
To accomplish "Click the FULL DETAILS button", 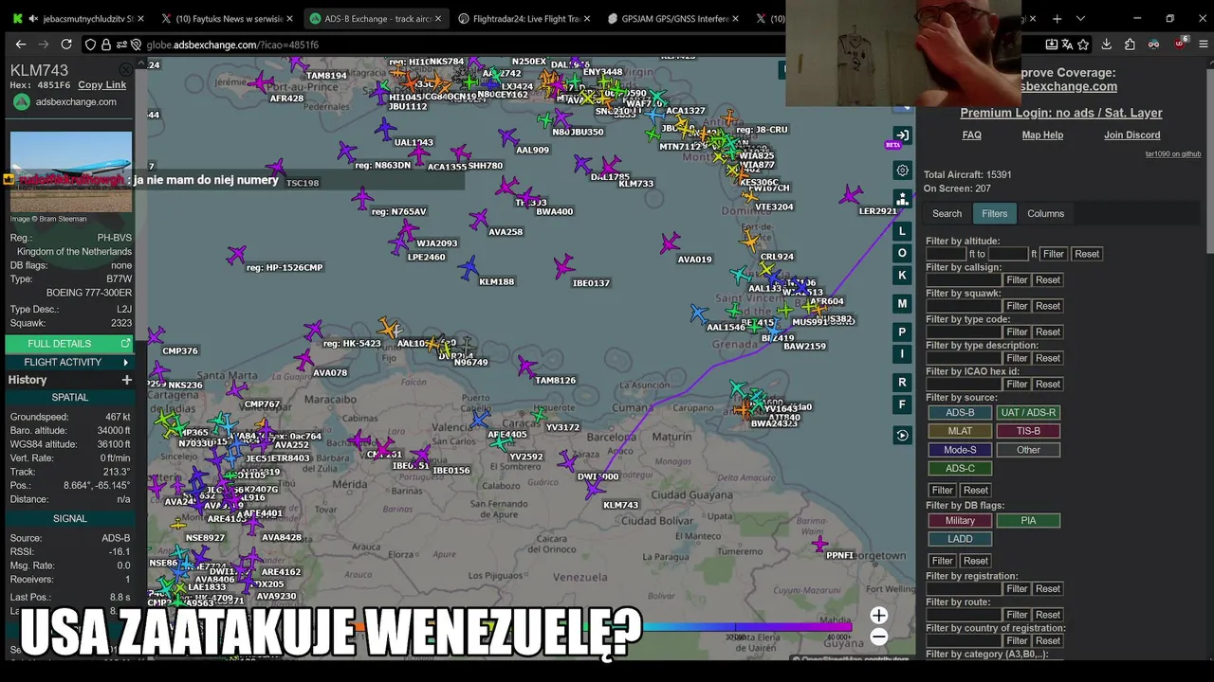I will (x=70, y=344).
